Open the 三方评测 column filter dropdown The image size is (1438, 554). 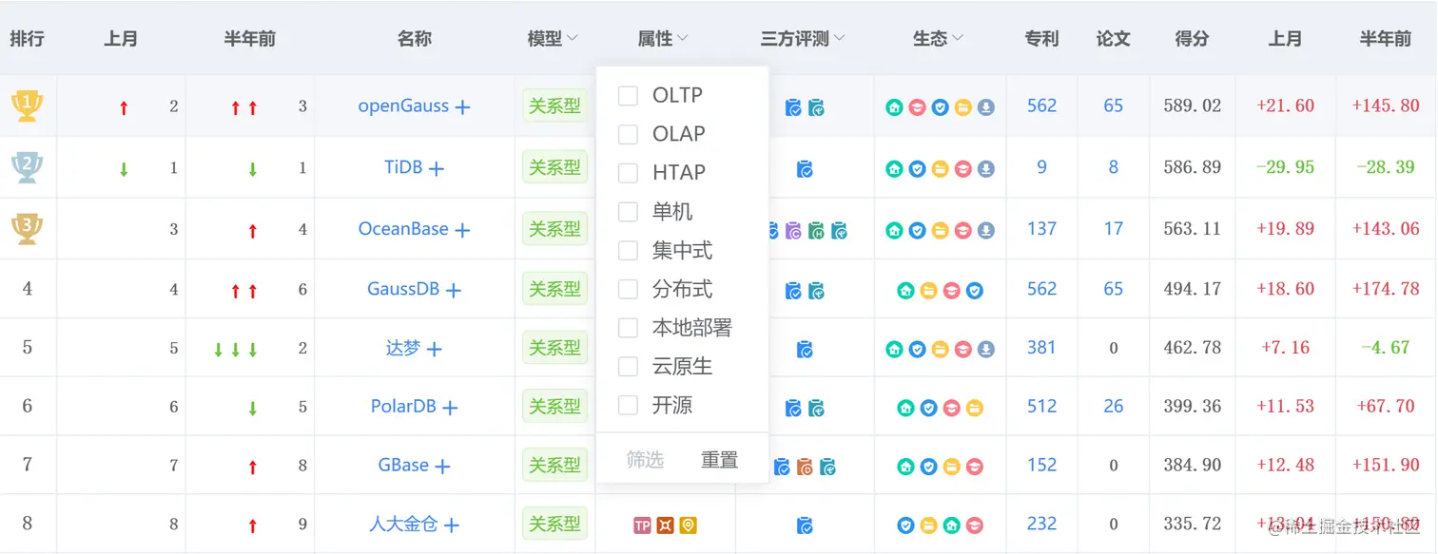840,39
